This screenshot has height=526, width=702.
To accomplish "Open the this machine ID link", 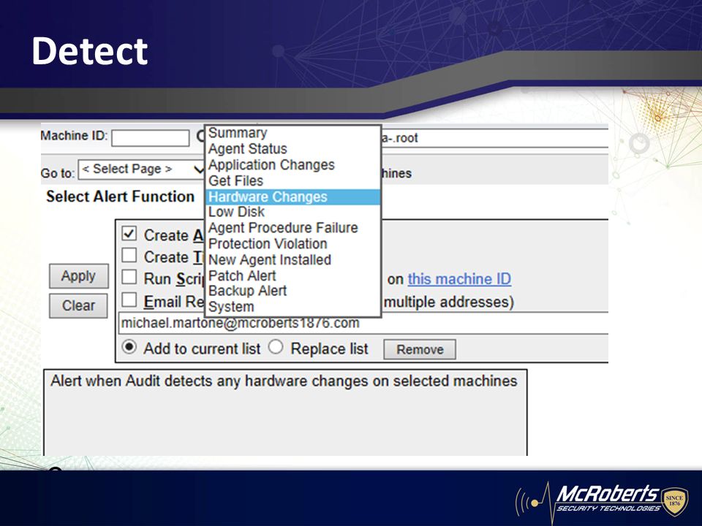I will [459, 279].
